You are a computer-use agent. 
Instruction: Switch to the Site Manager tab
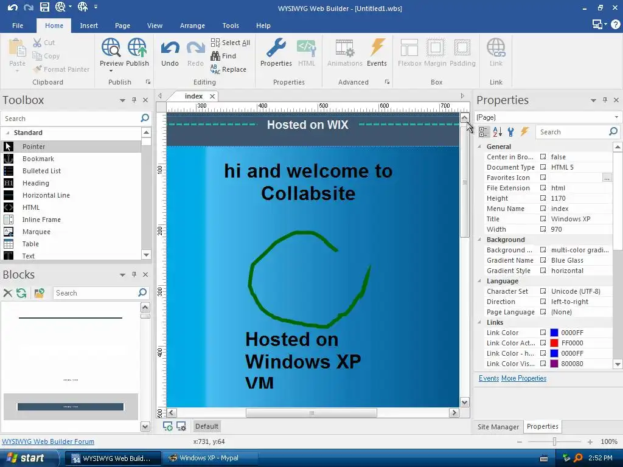click(x=498, y=426)
